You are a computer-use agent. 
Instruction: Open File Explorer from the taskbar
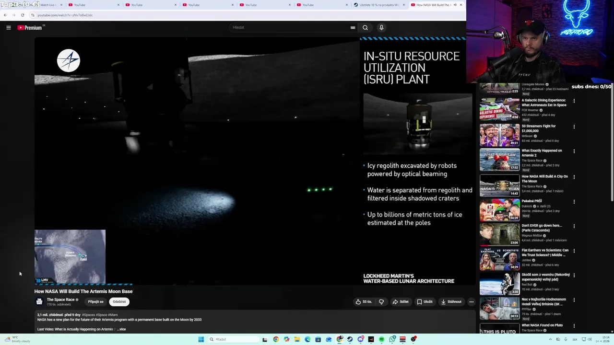click(297, 339)
